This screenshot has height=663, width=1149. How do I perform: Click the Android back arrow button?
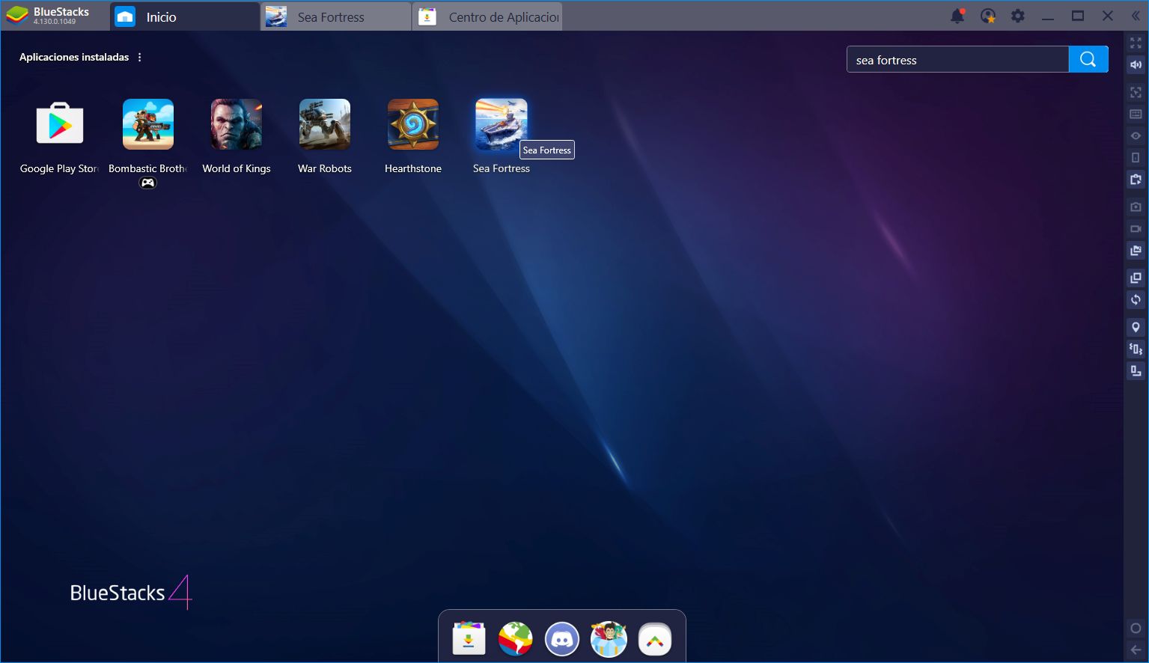[1136, 650]
